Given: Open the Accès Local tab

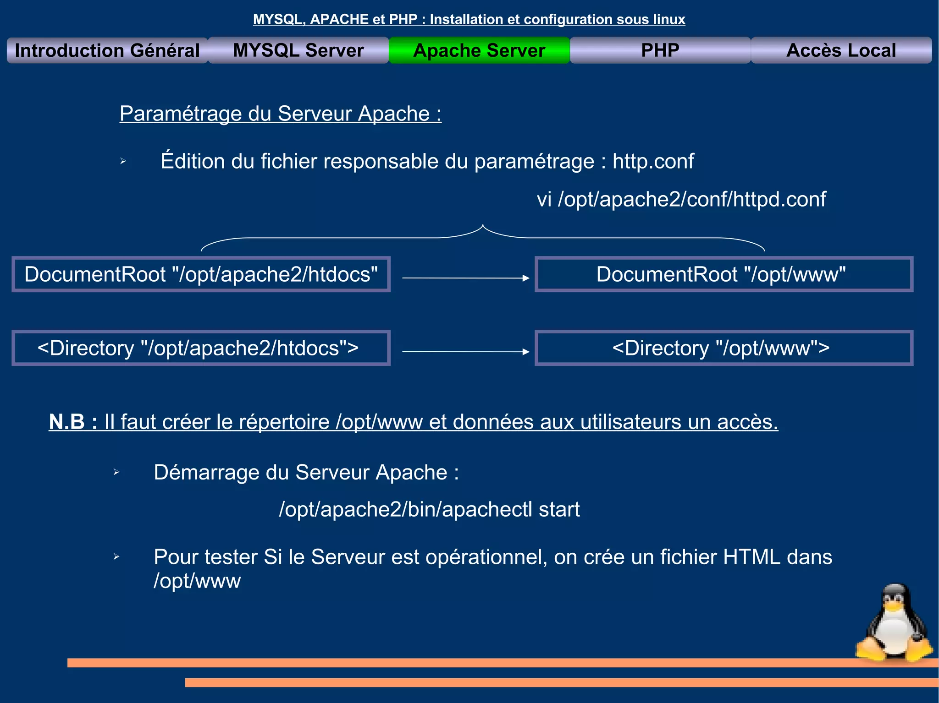Looking at the screenshot, I should [x=841, y=50].
